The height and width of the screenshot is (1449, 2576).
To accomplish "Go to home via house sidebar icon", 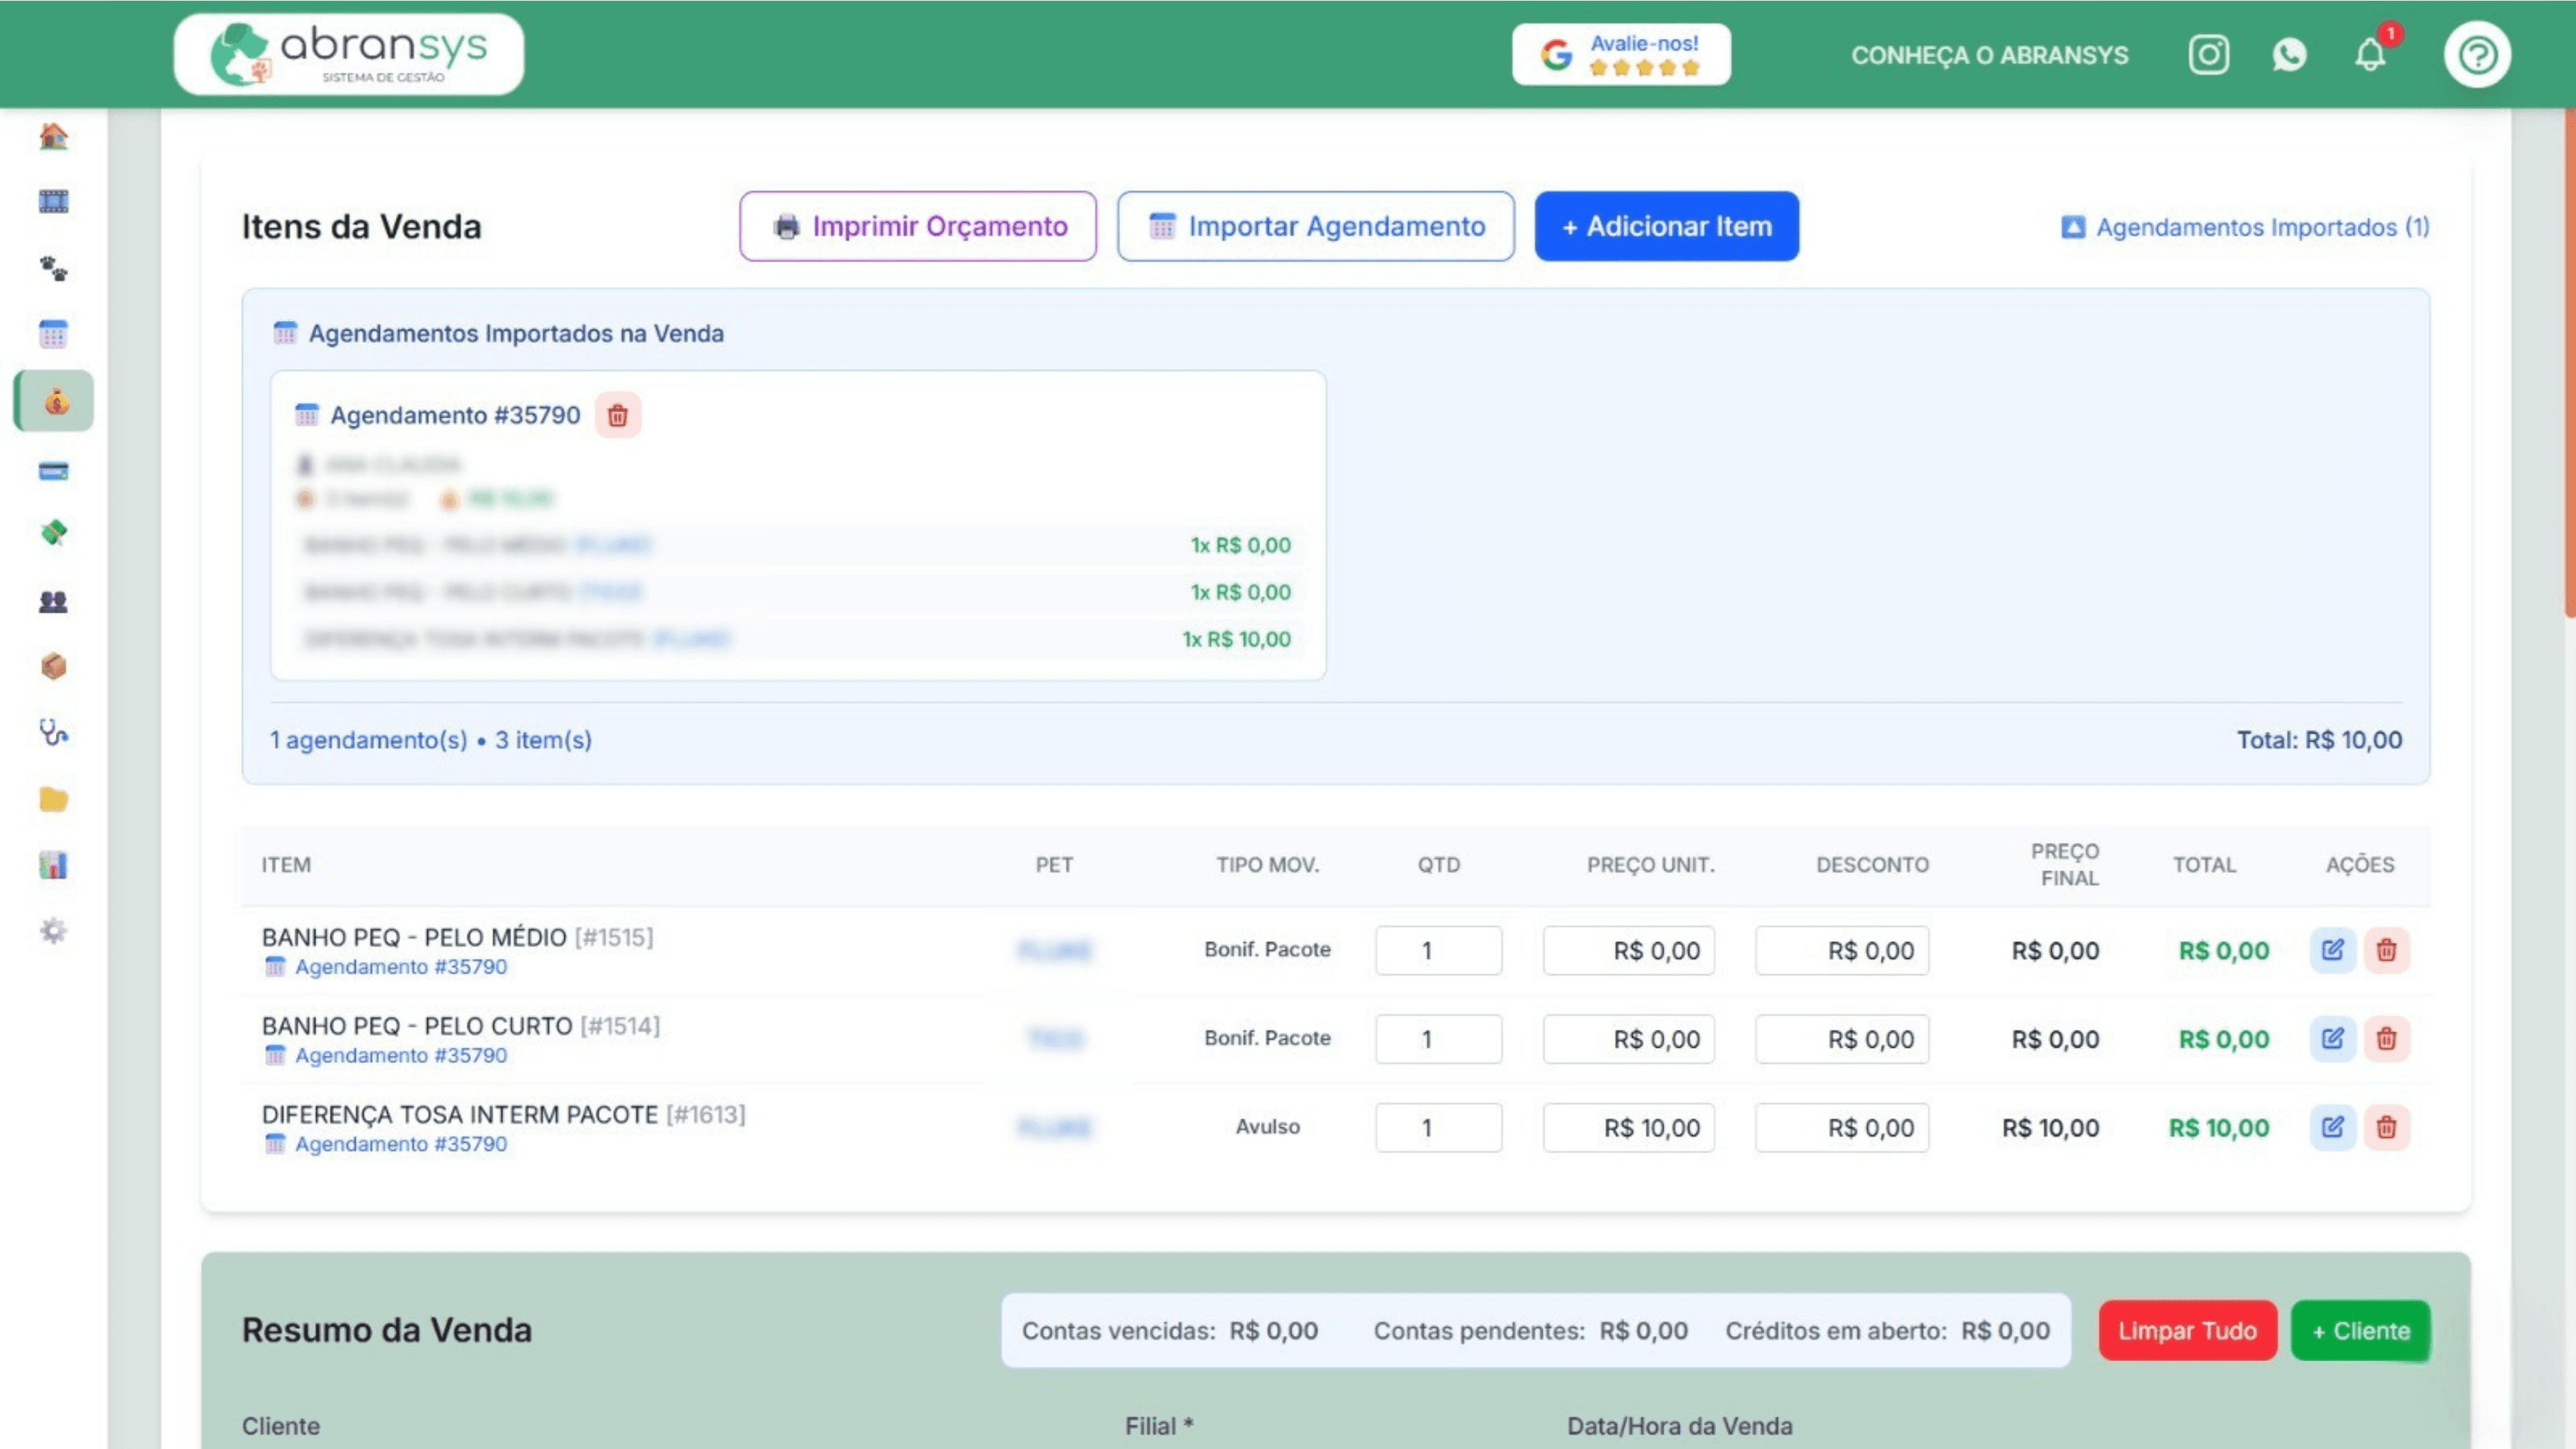I will point(54,136).
